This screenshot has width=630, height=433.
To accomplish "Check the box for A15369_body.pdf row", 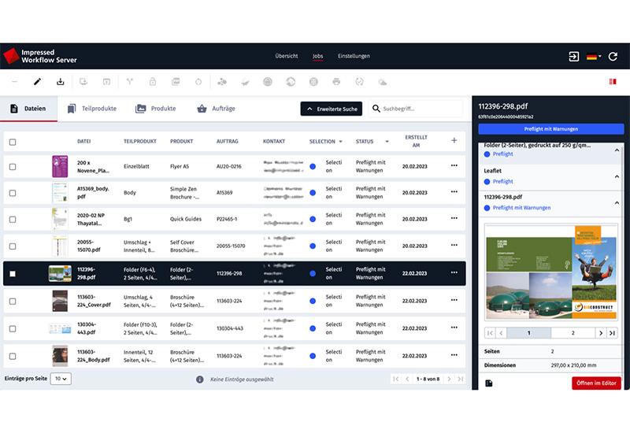I will [x=13, y=193].
